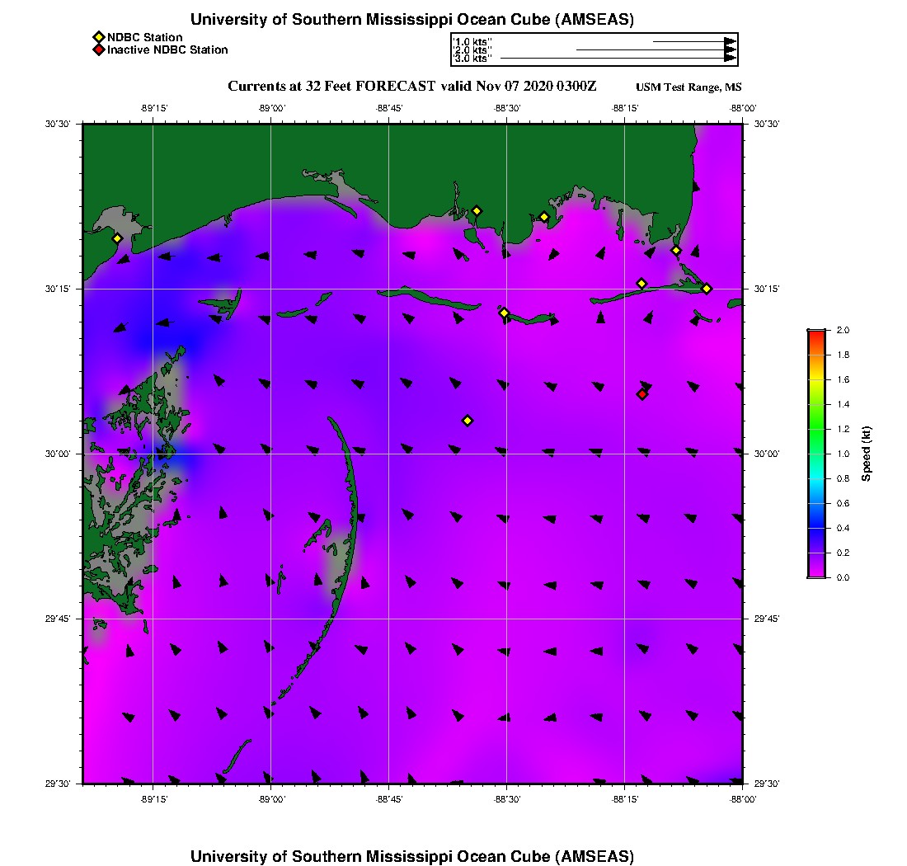Click the 3.0 kts arrowhead in the scale legend
The height and width of the screenshot is (866, 907).
pos(730,59)
